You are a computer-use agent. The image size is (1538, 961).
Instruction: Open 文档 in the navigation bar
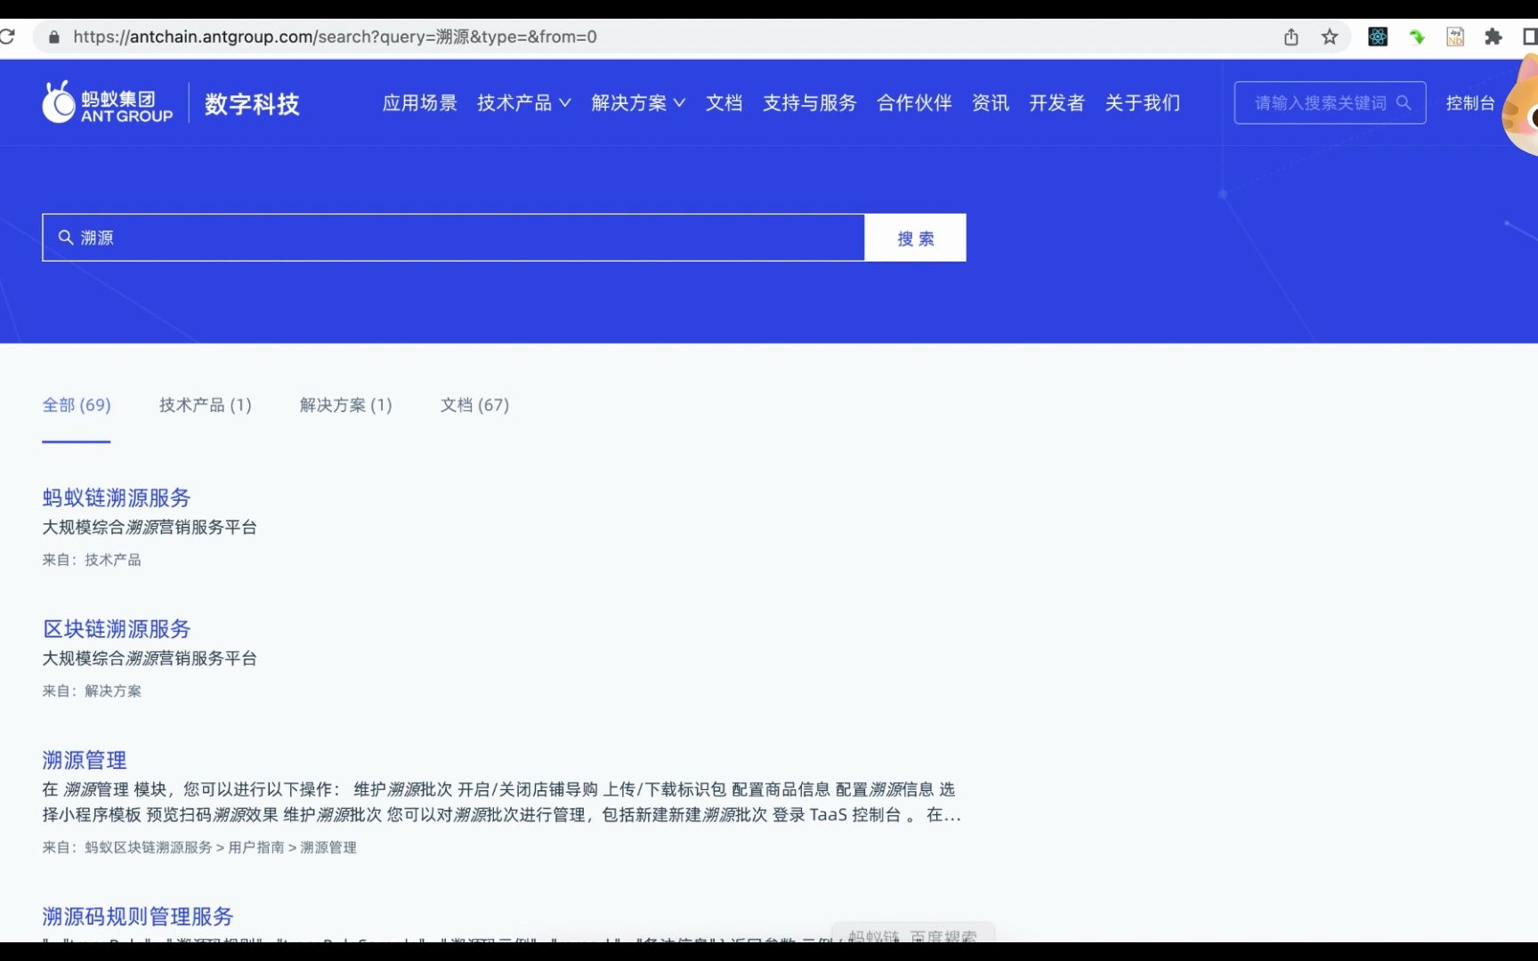[724, 102]
